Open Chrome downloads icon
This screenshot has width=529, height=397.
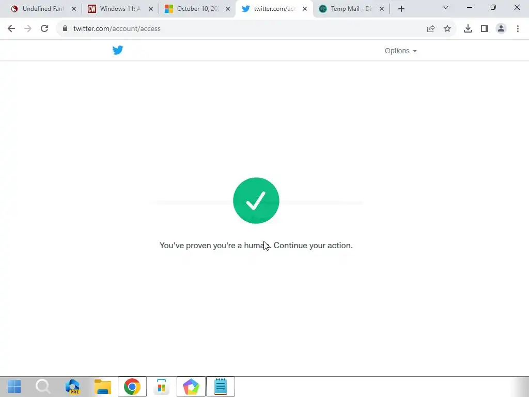coord(468,29)
